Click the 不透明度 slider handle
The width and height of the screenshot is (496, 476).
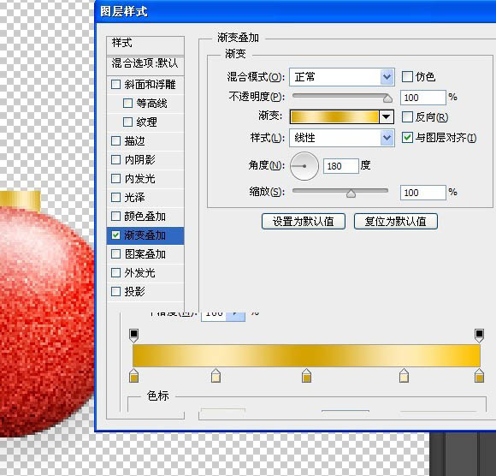[x=387, y=98]
